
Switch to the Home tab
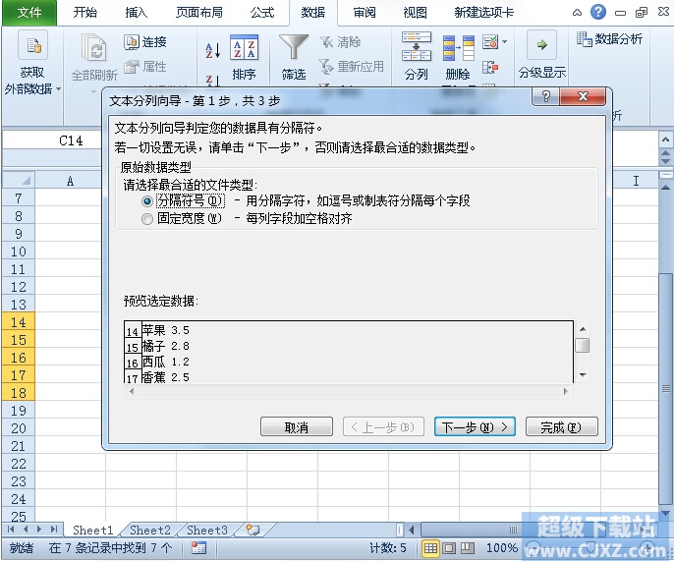85,13
